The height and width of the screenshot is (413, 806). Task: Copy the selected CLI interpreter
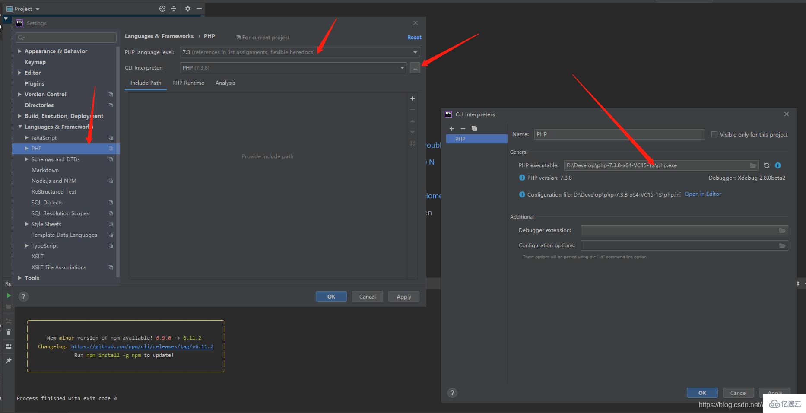[474, 129]
